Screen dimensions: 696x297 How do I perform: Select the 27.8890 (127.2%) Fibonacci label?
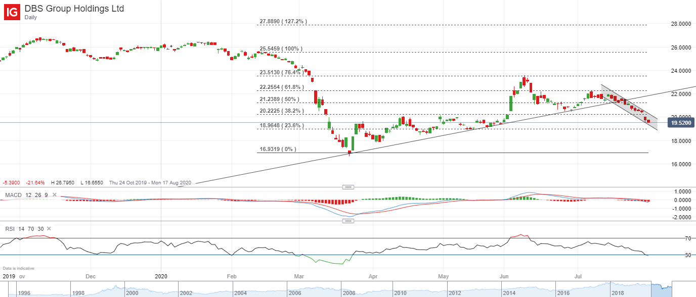[x=283, y=22]
